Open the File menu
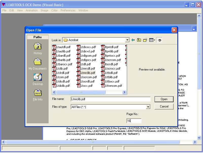The height and width of the screenshot is (153, 203). coord(4,10)
